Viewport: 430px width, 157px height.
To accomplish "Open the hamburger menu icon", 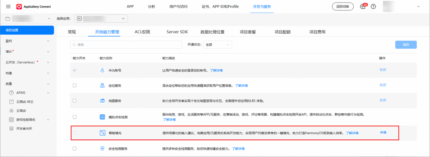I will (8, 6).
